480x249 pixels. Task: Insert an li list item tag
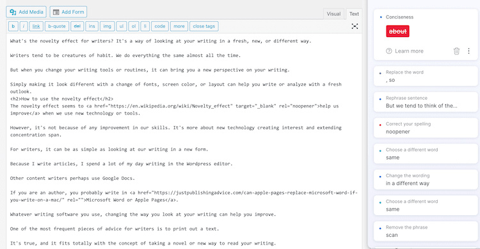pyautogui.click(x=145, y=26)
